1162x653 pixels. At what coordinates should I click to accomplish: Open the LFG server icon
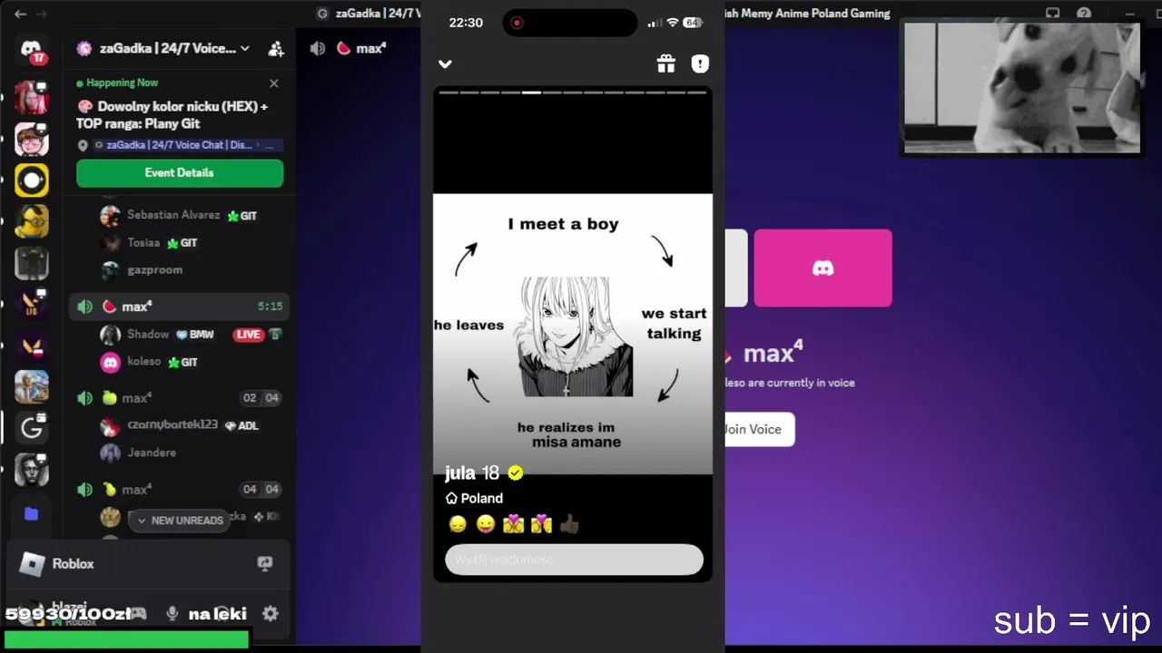coord(32,304)
